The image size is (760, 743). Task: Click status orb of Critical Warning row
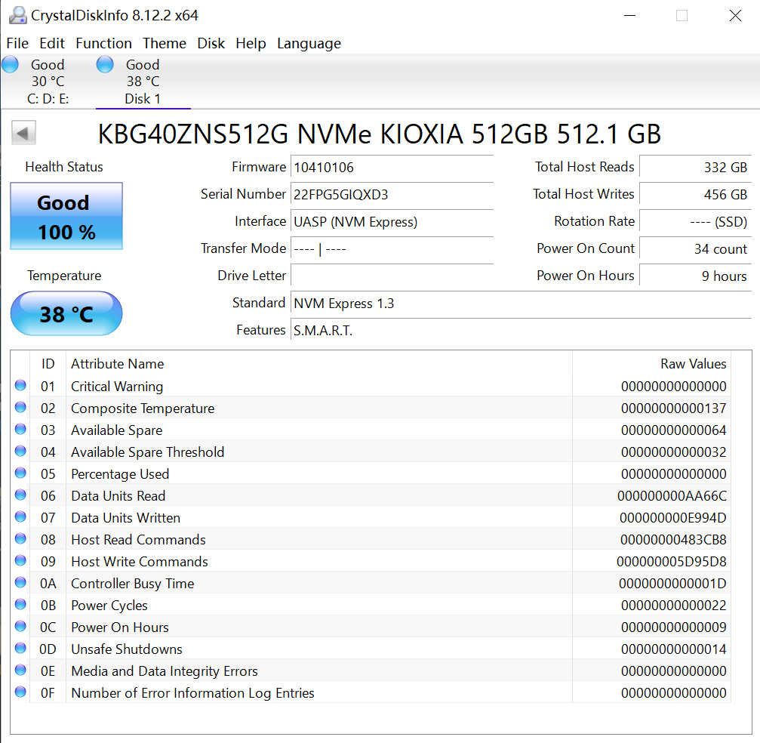[20, 386]
